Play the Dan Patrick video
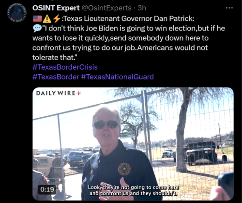242x203 pixels. [x=133, y=144]
